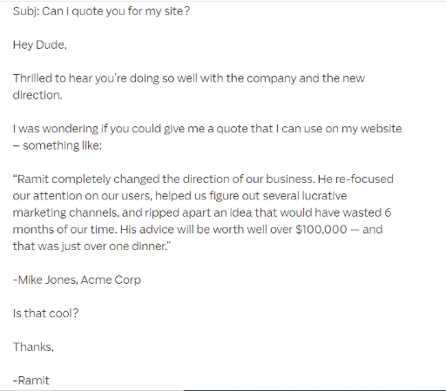Click the closing word "Thanks,"
446x391 pixels.
click(x=33, y=347)
